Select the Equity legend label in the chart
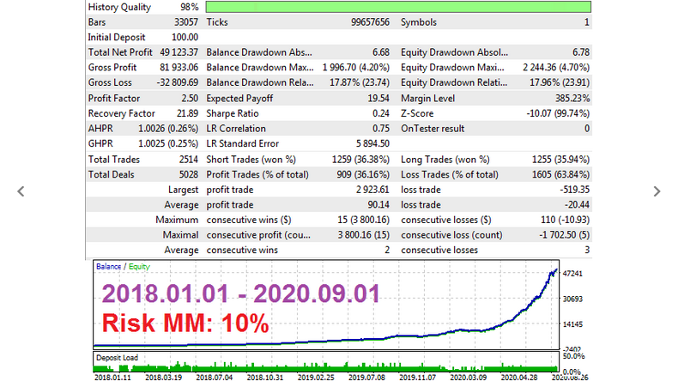 139,266
